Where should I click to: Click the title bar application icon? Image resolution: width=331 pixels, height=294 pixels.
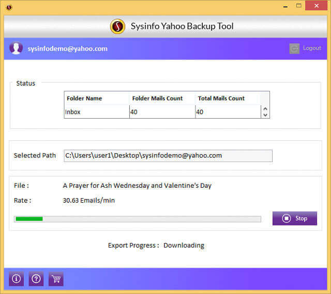(x=9, y=8)
